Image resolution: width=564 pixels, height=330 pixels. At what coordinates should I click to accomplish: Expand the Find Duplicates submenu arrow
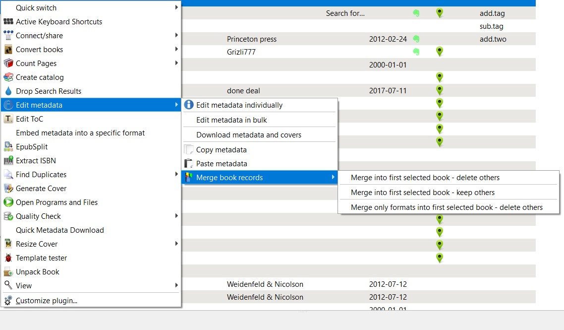(176, 175)
